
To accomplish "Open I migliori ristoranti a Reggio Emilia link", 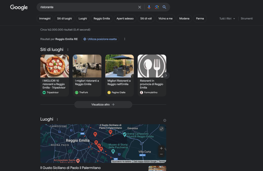I will [87, 82].
